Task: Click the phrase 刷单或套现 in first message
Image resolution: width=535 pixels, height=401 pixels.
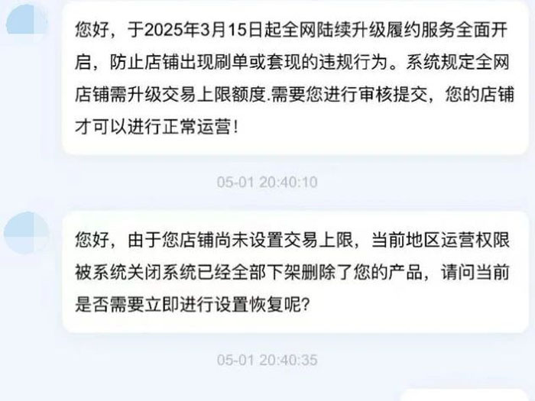Action: (258, 63)
